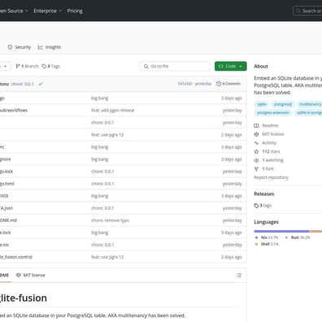Open the TA.json file
This screenshot has height=322, width=322.
pyautogui.click(x=7, y=208)
